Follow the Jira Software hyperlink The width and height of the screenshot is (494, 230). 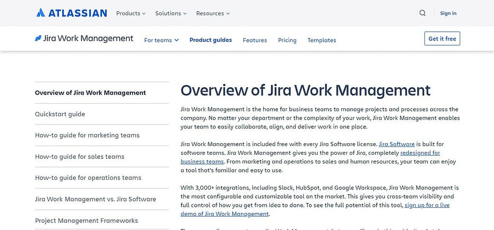coord(396,144)
